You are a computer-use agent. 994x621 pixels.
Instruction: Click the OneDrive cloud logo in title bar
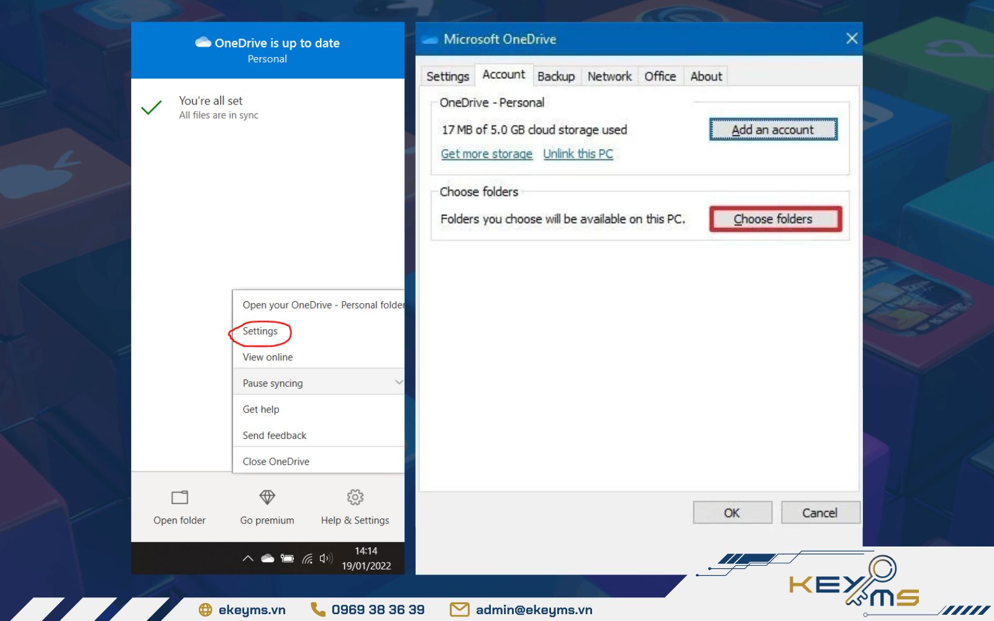(x=431, y=39)
